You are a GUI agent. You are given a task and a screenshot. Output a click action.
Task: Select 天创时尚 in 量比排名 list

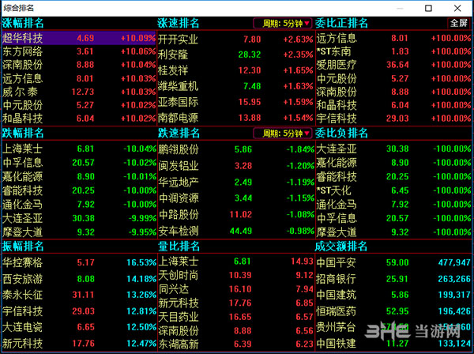[x=179, y=274]
